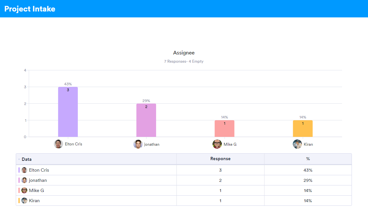This screenshot has height=214, width=368.
Task: Click the purple color marker beside Elton Cris row
Action: click(x=19, y=170)
